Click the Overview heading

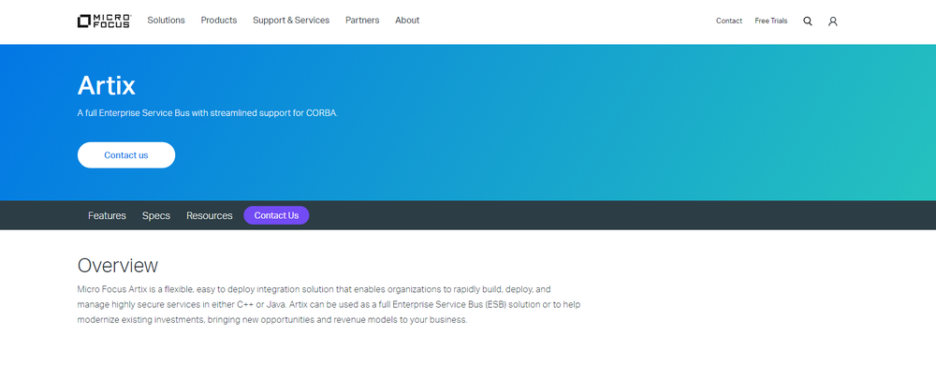tap(118, 265)
